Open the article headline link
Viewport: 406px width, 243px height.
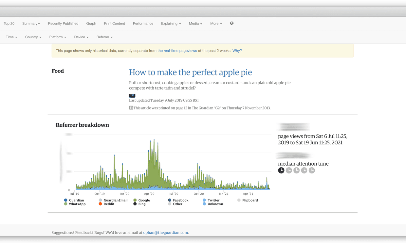click(190, 73)
